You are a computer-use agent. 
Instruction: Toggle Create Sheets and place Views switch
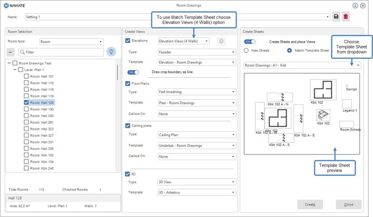click(250, 42)
